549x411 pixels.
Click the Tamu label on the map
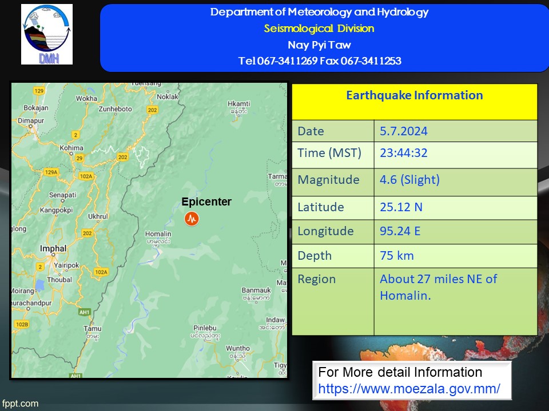coord(93,329)
